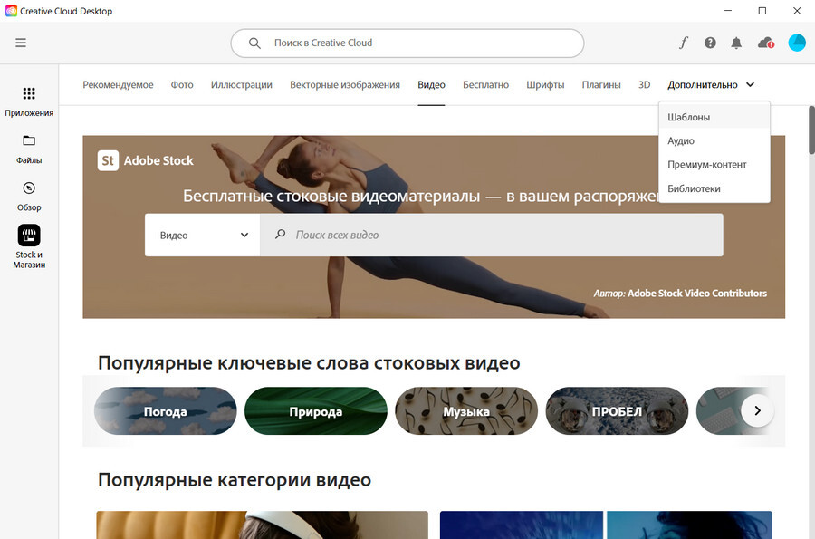Choose Шаблоны from the dropdown menu

click(714, 117)
